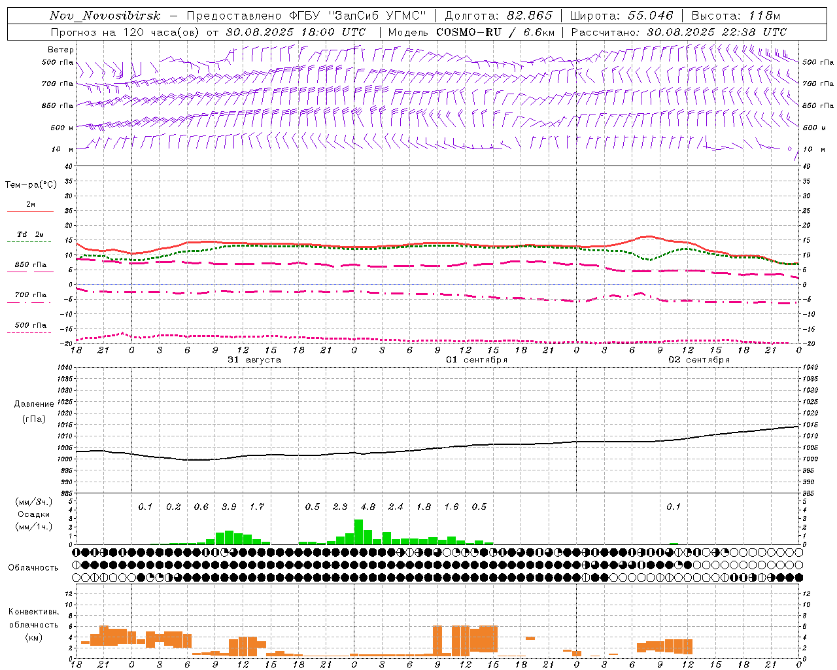Click the 'Долгота: 82.865' header value
The height and width of the screenshot is (670, 837).
(498, 16)
